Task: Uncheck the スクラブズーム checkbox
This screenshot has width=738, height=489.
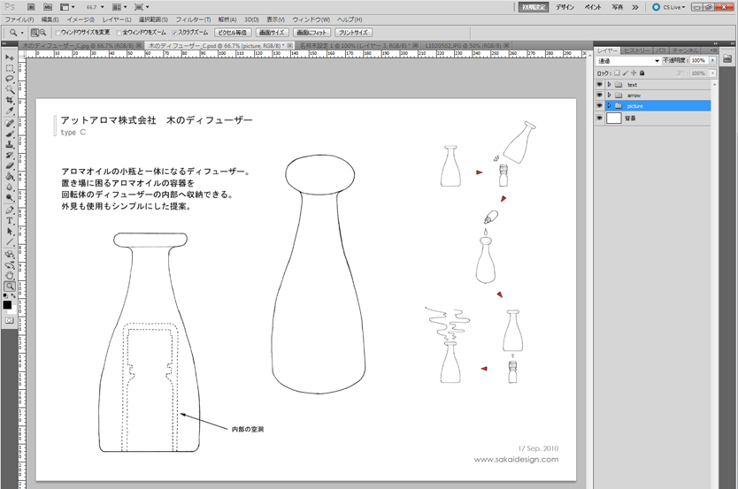Action: pos(174,33)
